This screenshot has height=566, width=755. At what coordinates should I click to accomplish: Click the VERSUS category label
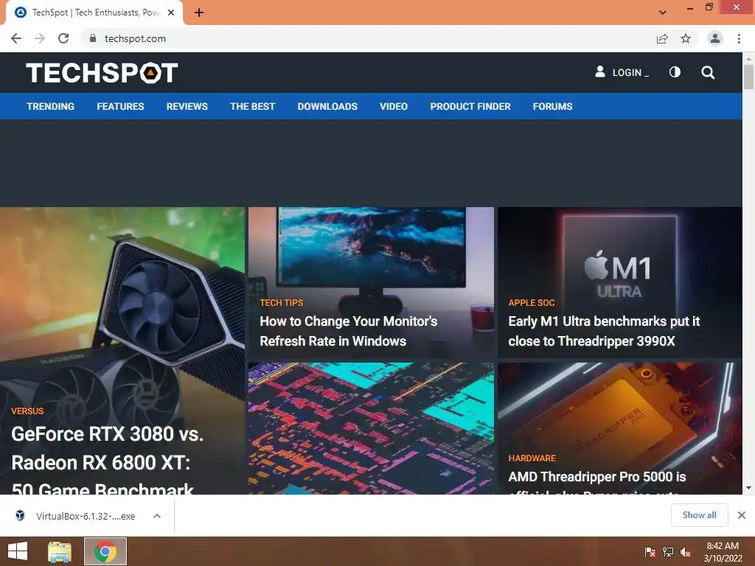[27, 411]
